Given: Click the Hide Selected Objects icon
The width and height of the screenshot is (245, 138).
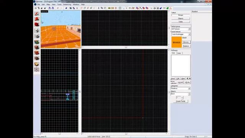Looking at the screenshot, I should click(x=82, y=8).
